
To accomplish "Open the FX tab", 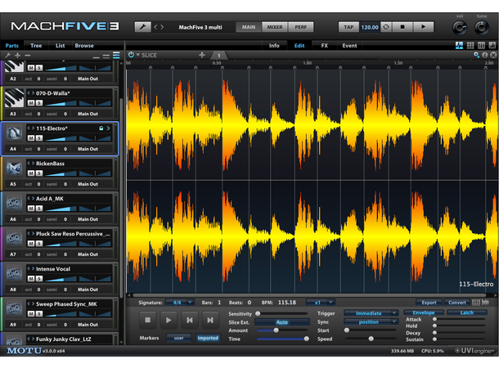I will (x=324, y=46).
